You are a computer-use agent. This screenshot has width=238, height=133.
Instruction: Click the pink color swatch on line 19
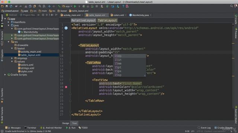pos(66,87)
